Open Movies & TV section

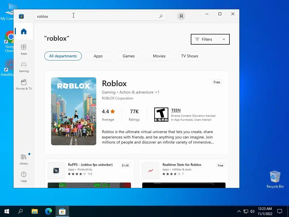24,84
